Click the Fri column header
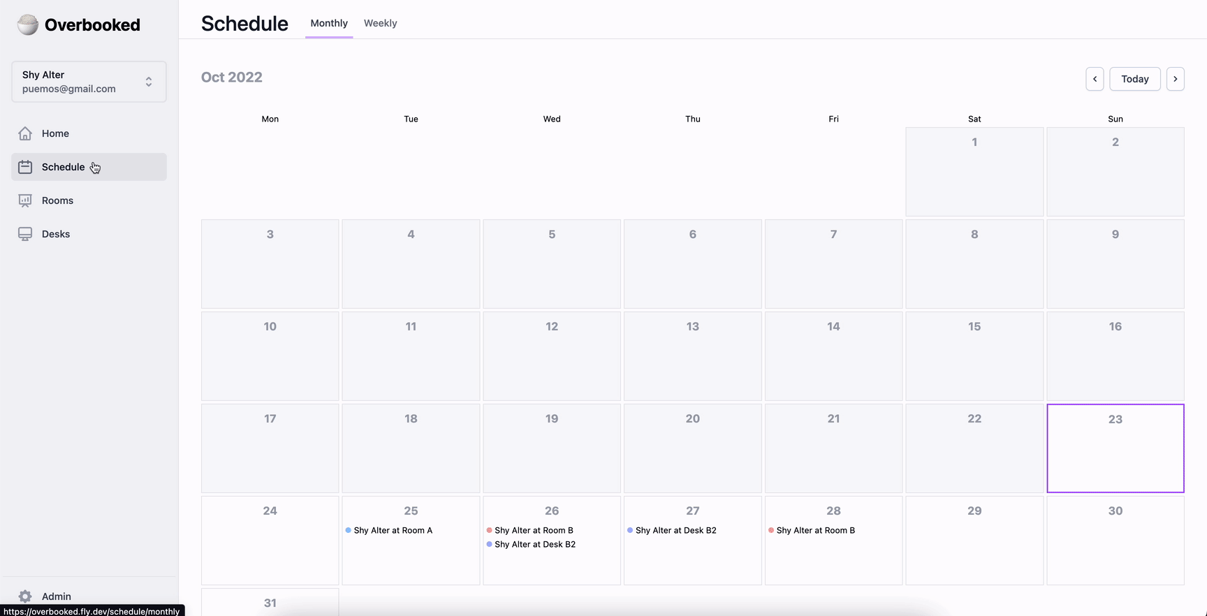Screen dimensions: 1207x616 click(833, 119)
